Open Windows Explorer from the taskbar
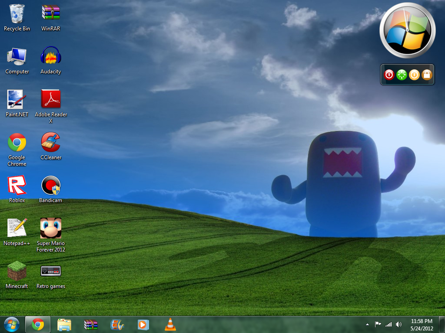 [64, 324]
